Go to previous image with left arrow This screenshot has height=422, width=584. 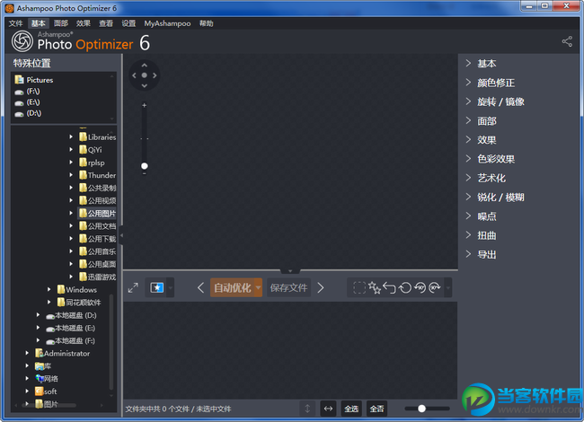(200, 287)
